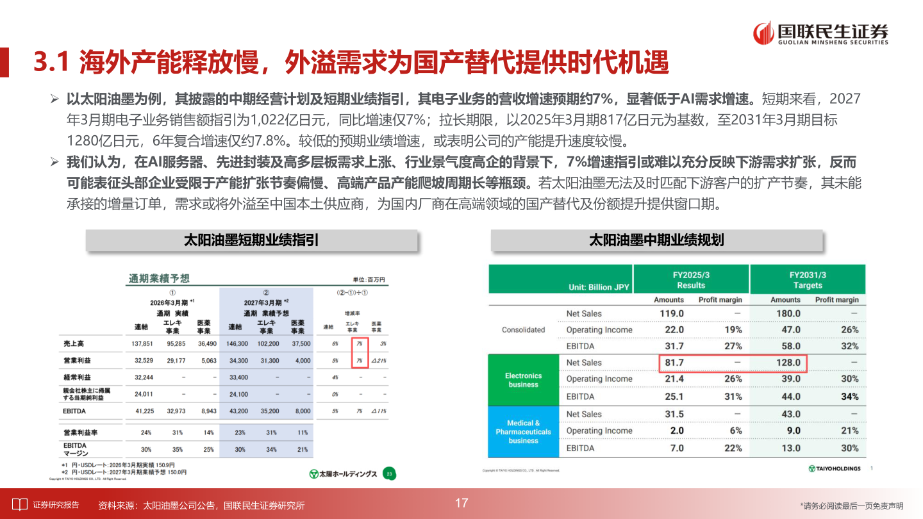Click the blue Medical & Pharmaceuticals business label
This screenshot has height=519, width=923.
pyautogui.click(x=523, y=432)
